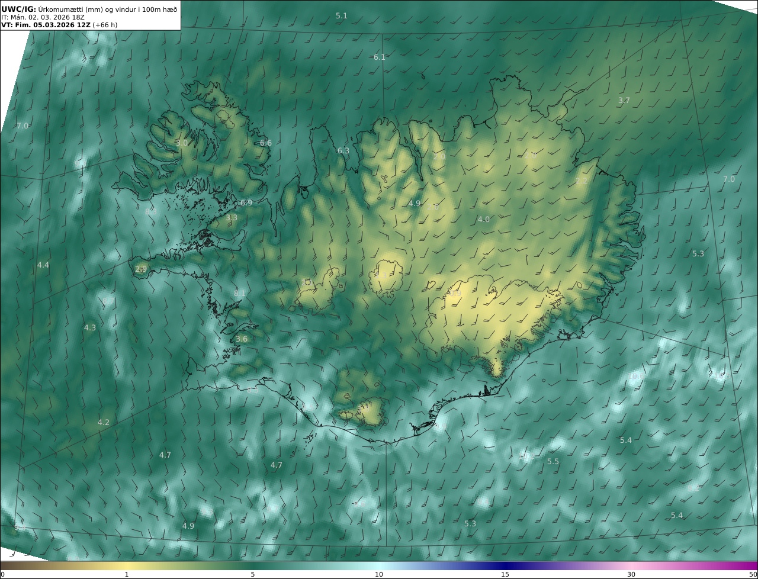Click the 3.6 value label on map
This screenshot has height=579, width=758.
[x=242, y=339]
